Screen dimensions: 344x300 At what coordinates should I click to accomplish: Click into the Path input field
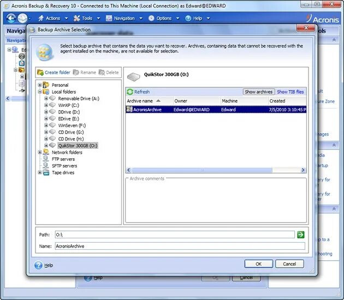click(x=175, y=235)
